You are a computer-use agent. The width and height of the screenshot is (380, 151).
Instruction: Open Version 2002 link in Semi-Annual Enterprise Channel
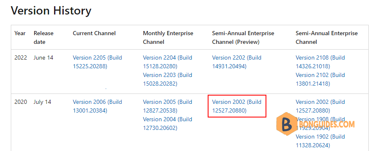pos(320,106)
